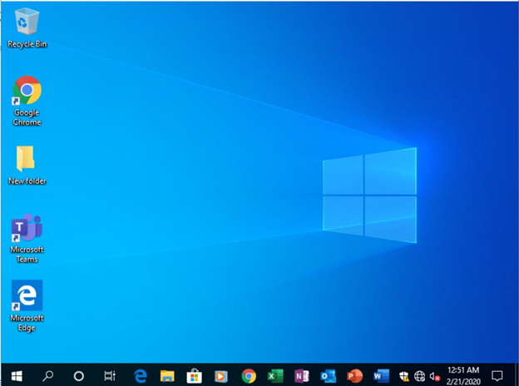Open Word from the taskbar
Screen dimensions: 519x386
[x=381, y=376]
